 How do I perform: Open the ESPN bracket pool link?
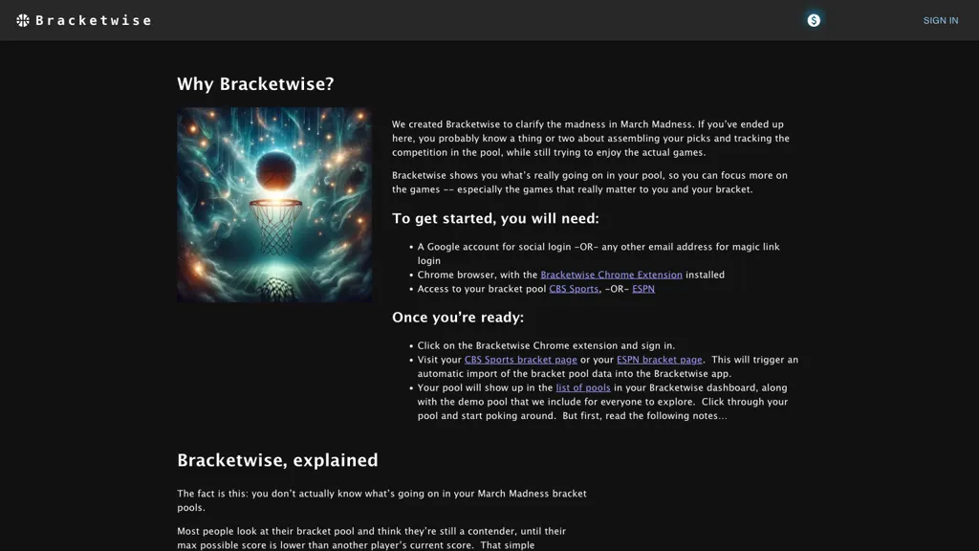click(x=642, y=288)
